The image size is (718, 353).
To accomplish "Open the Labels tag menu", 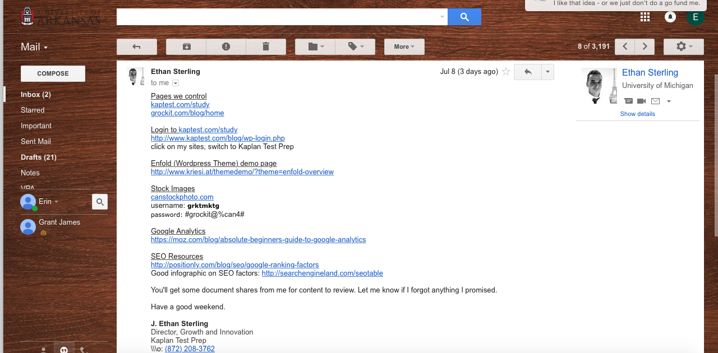I will click(x=355, y=47).
